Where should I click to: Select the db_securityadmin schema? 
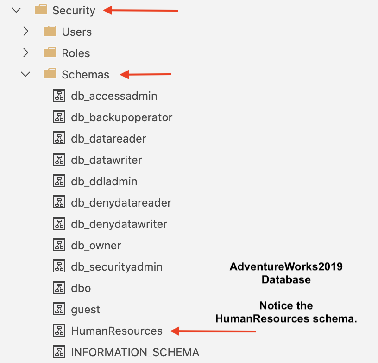pos(117,267)
